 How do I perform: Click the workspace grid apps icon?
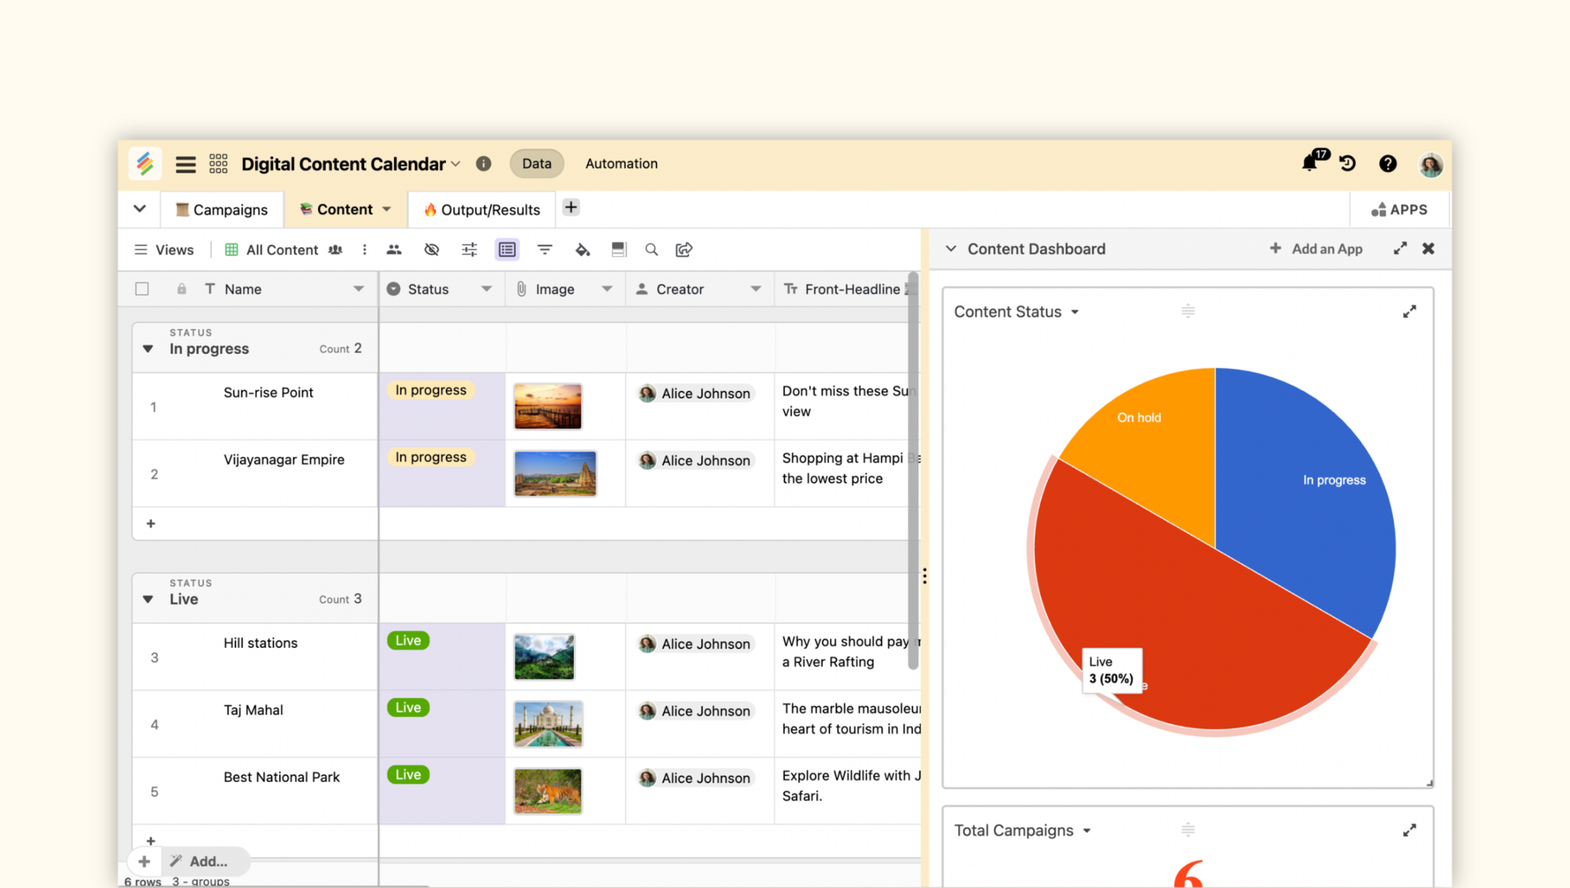[218, 163]
